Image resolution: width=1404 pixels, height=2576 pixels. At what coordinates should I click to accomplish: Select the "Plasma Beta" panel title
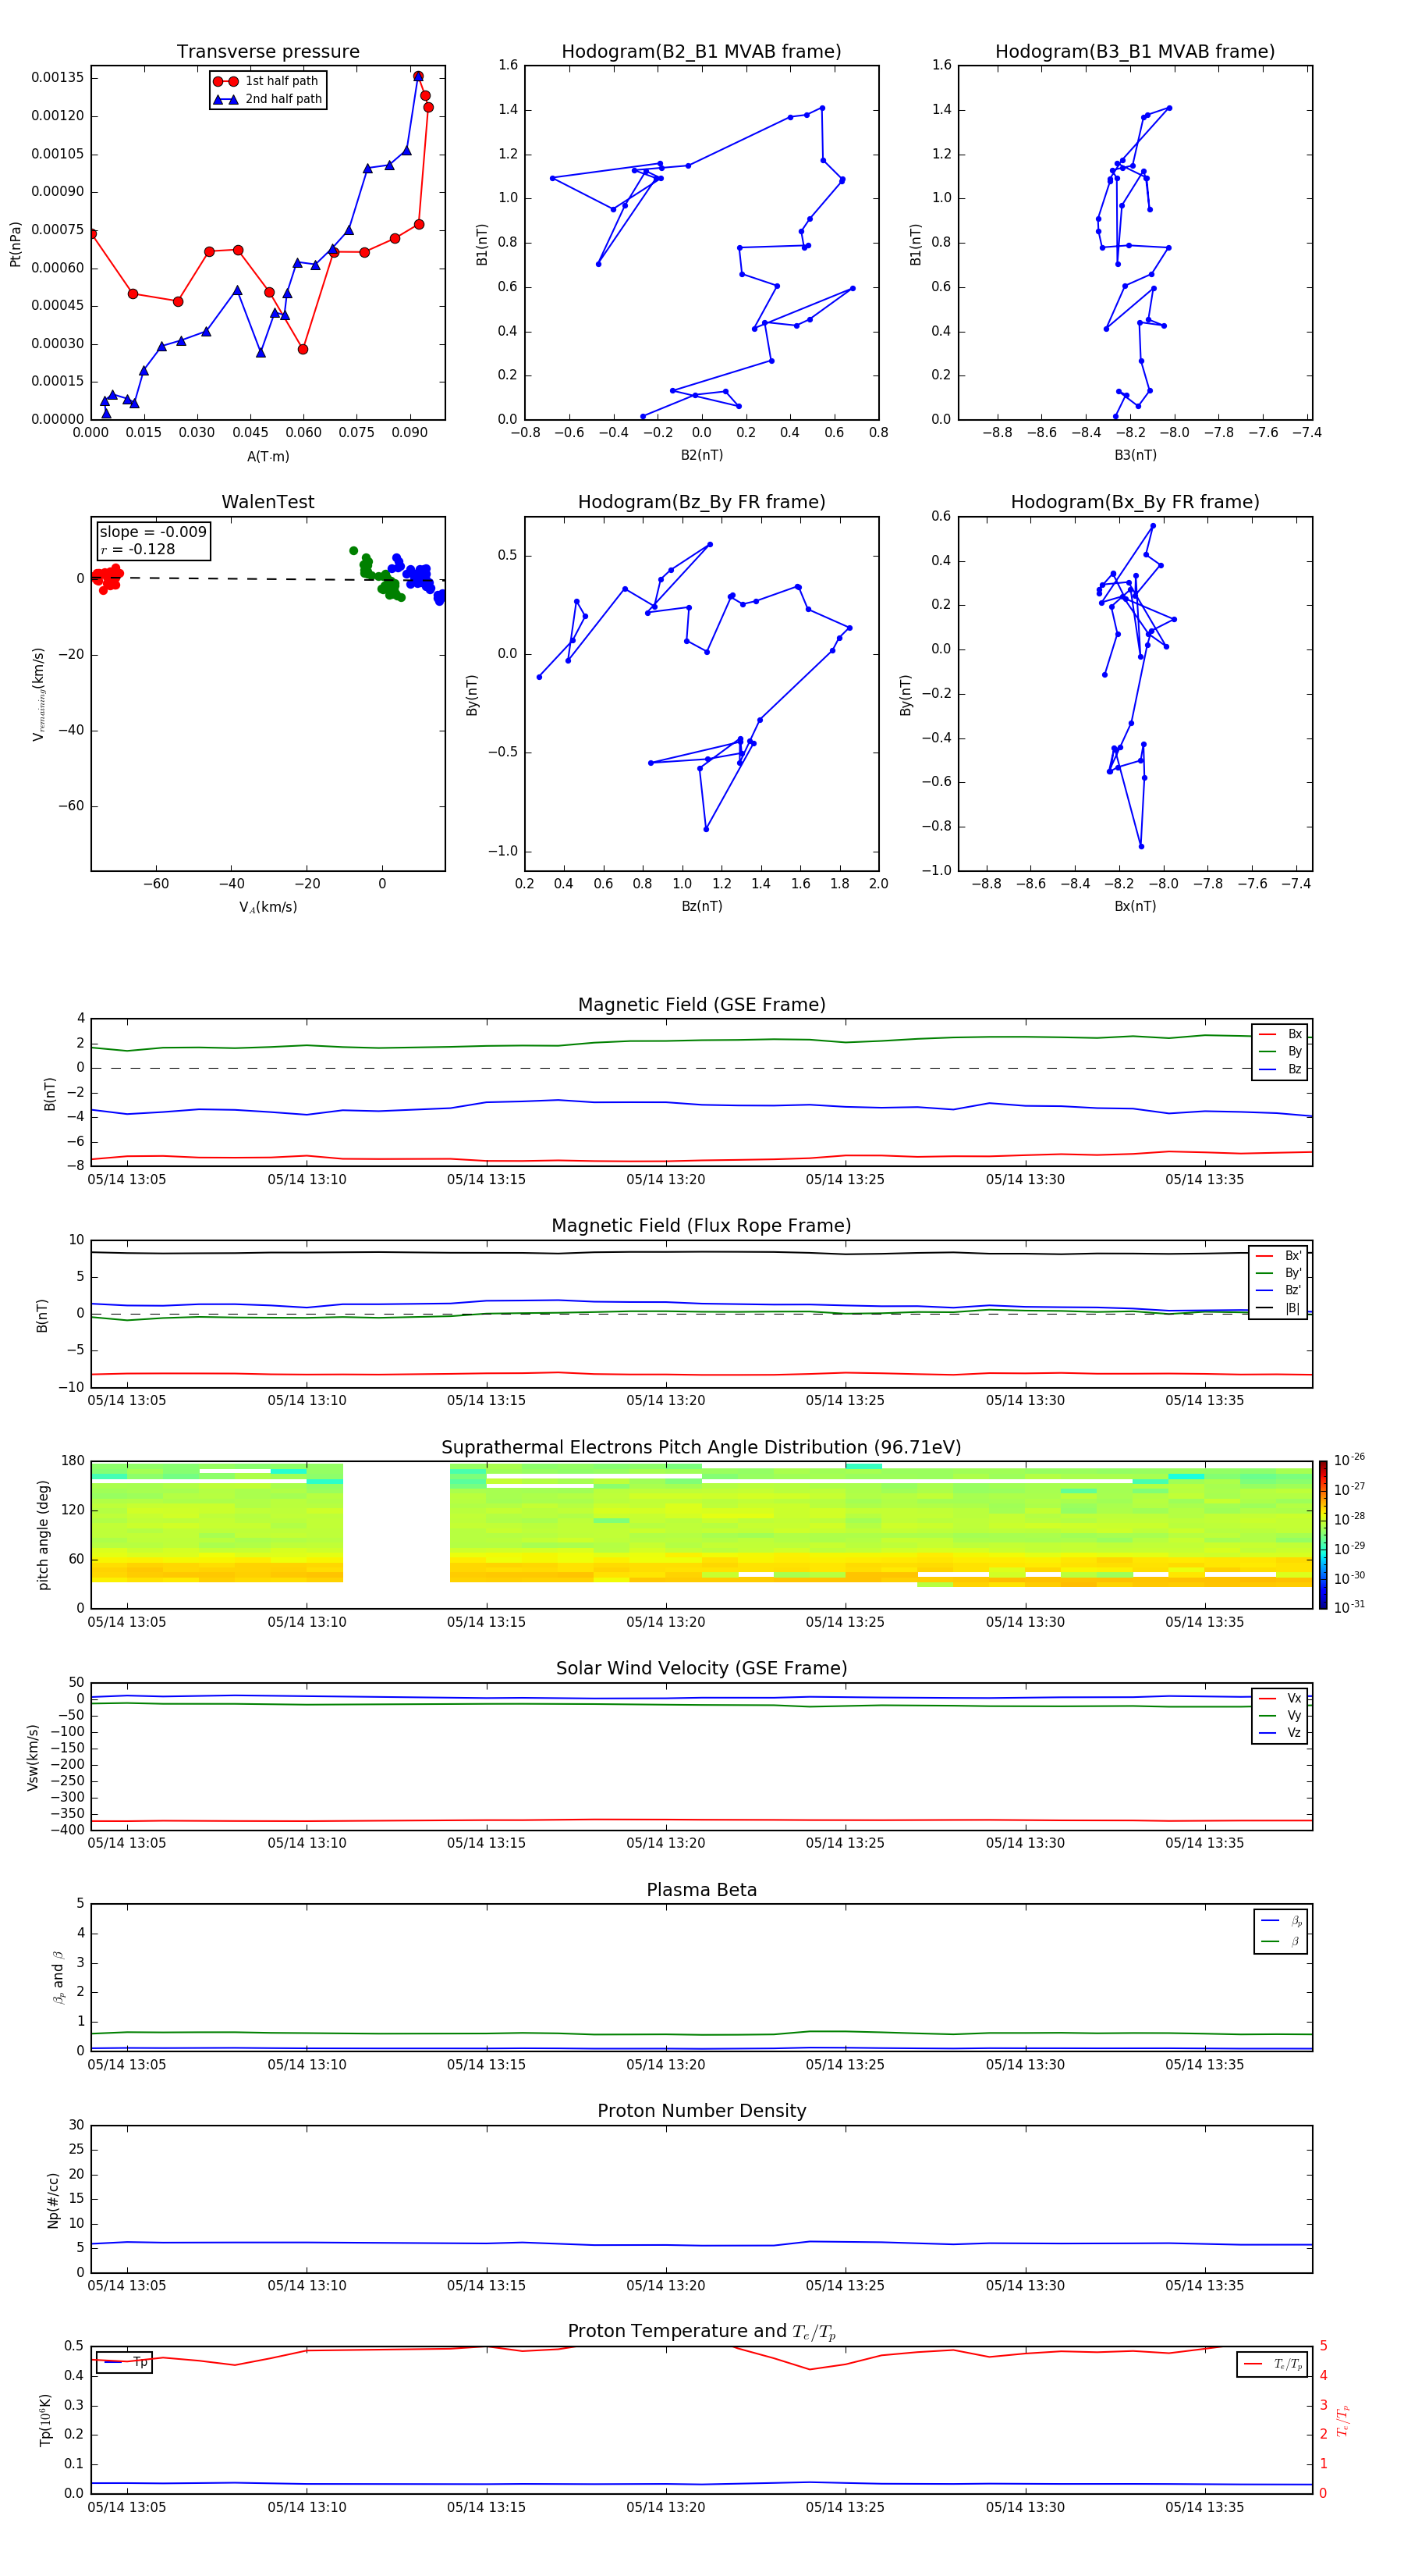tap(701, 1891)
